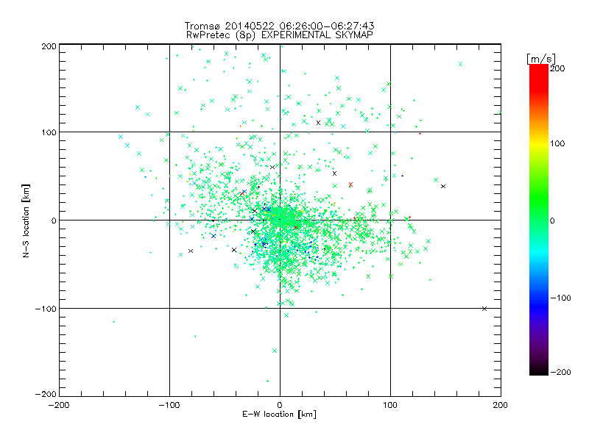Click the colorbar label '200' at top
Screen dimensions: 589x441
[x=557, y=68]
